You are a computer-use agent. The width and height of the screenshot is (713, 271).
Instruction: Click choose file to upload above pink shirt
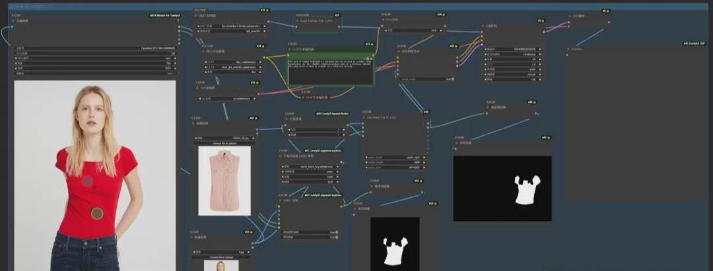(x=224, y=142)
